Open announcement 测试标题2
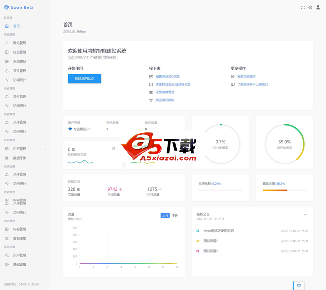The image size is (326, 290). (211, 241)
